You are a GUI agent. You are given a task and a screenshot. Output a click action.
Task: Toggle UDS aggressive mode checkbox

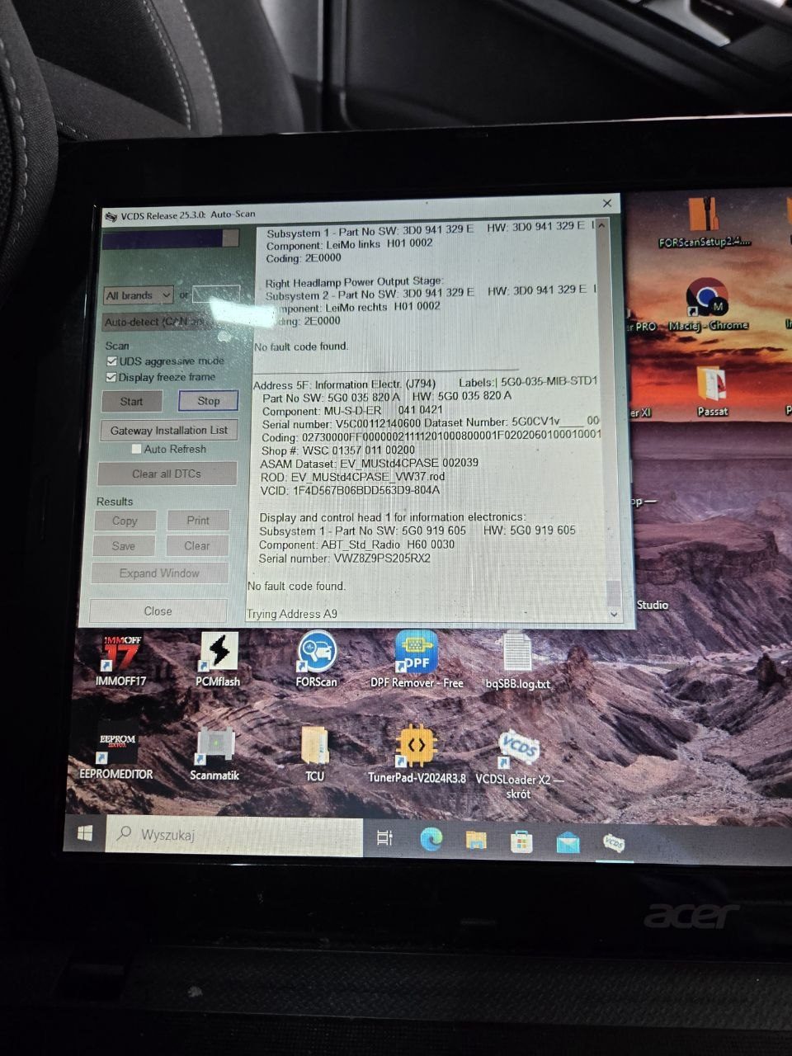coord(112,361)
